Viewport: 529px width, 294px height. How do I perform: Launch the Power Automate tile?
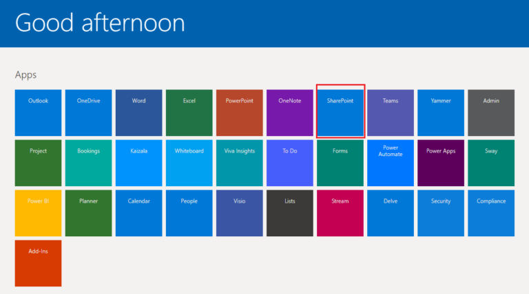(x=391, y=163)
